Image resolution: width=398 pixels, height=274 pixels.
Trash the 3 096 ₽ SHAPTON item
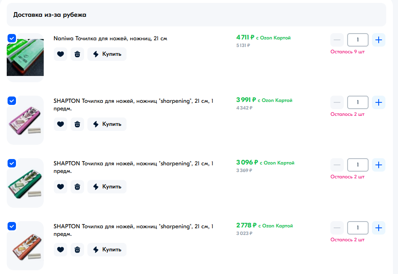click(77, 187)
